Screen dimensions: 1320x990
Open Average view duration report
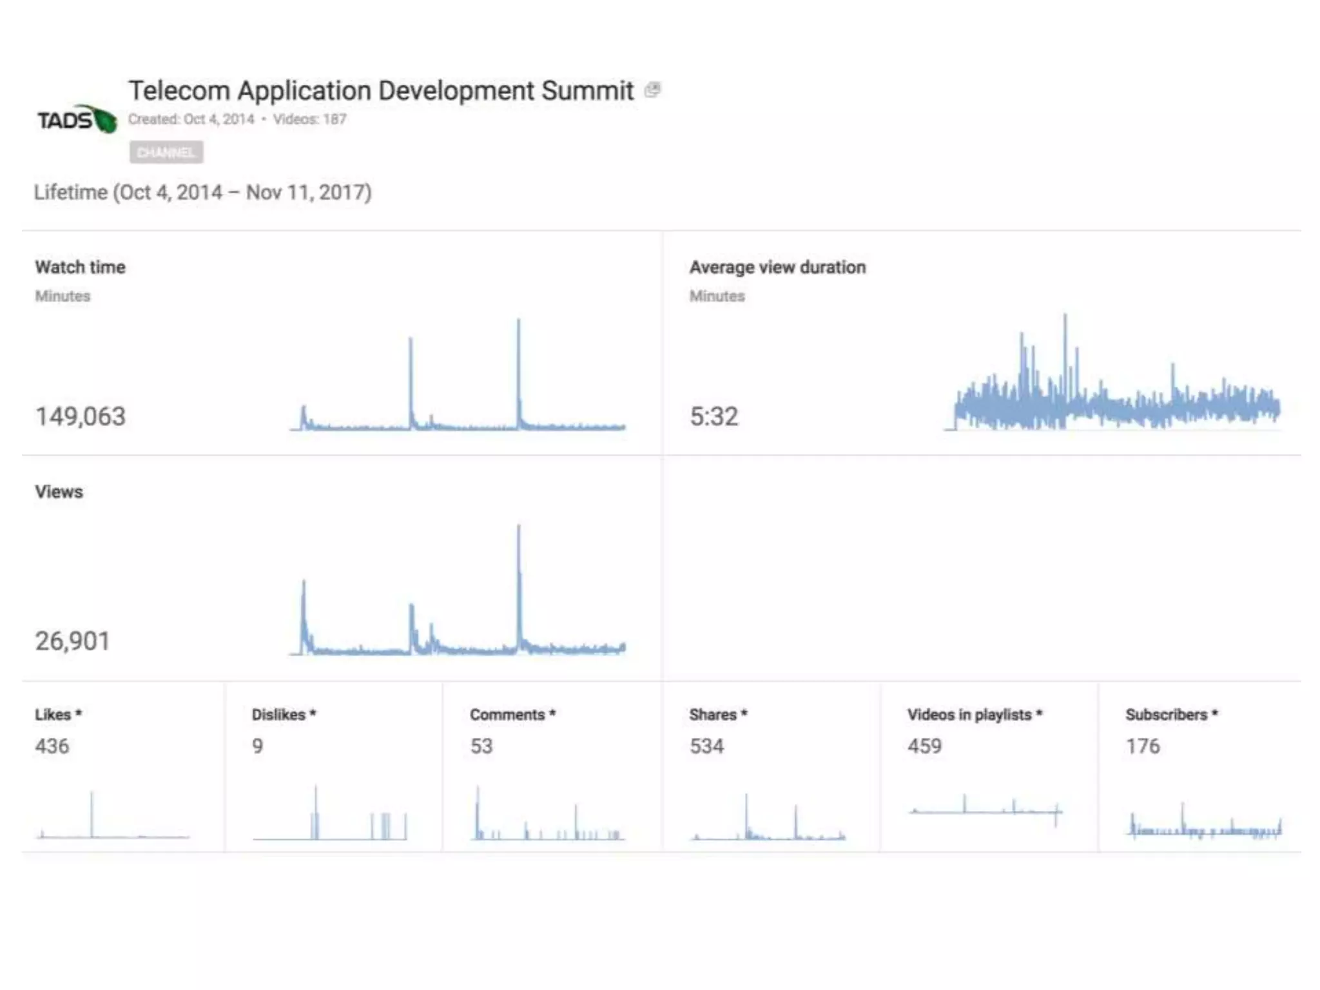(777, 267)
